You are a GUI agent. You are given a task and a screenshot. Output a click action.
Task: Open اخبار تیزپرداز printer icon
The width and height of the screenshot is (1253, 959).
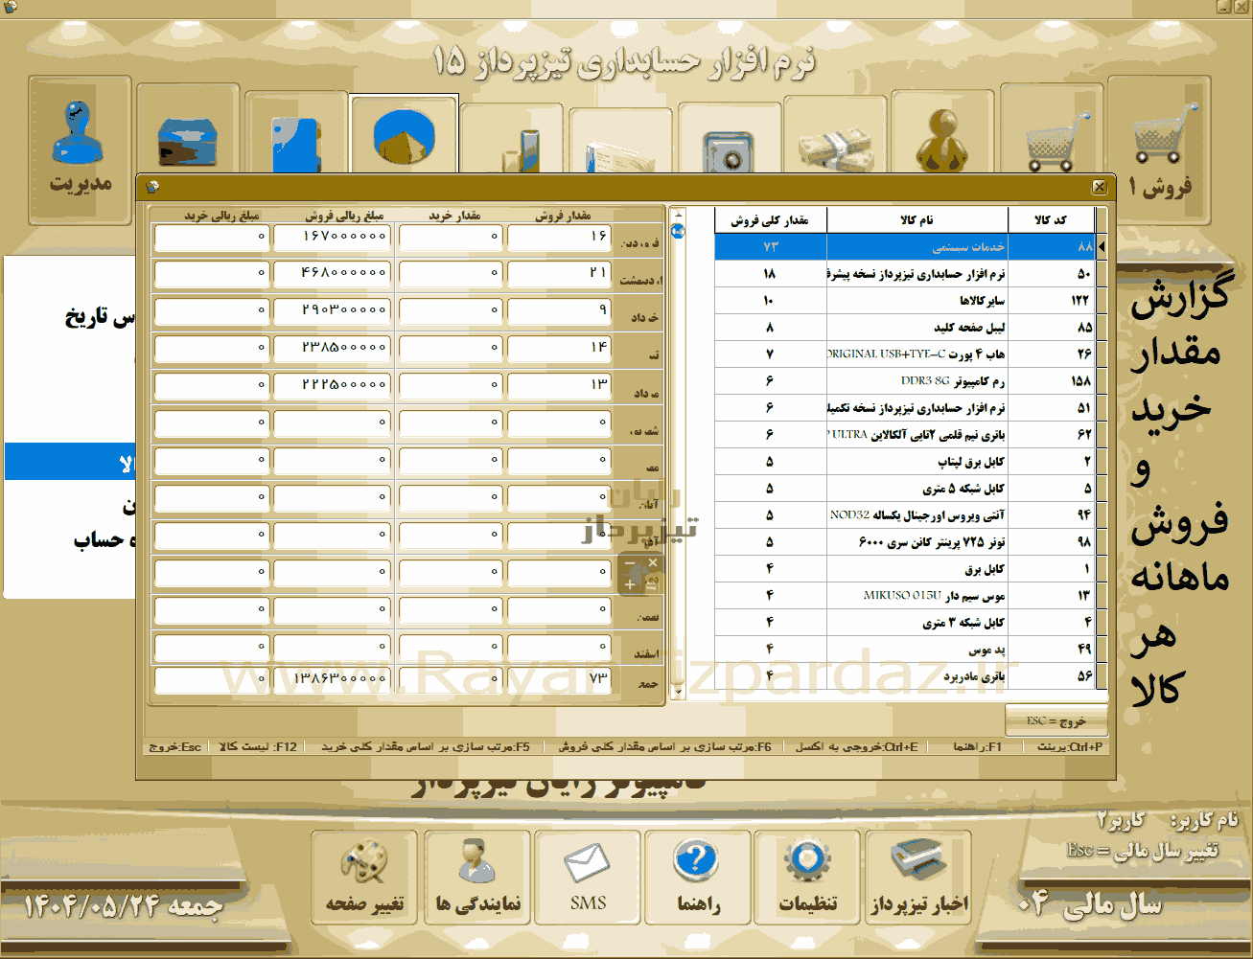tap(917, 877)
